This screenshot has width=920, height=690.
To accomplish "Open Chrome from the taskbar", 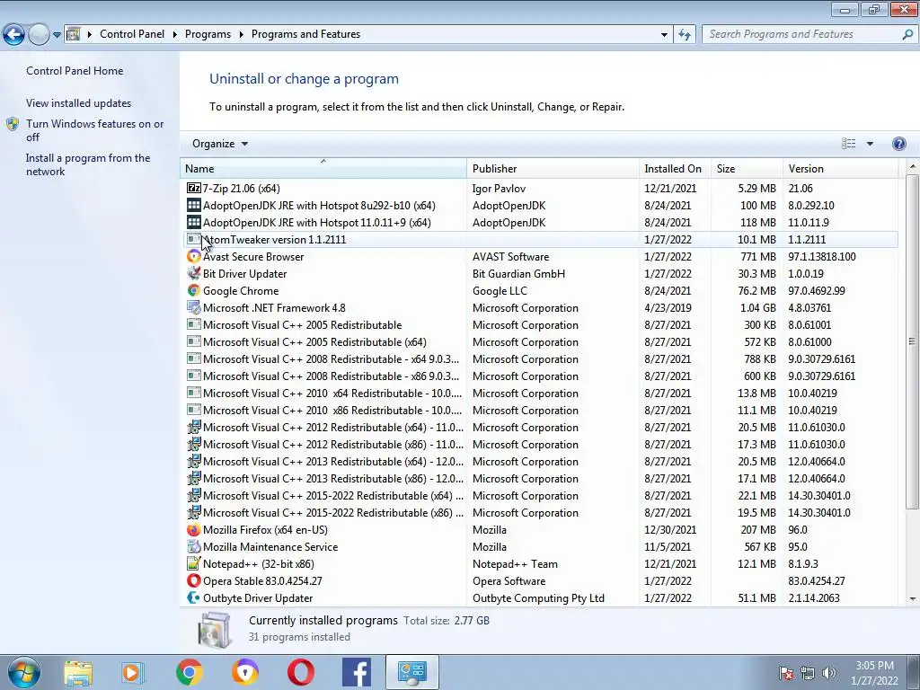I will point(189,672).
